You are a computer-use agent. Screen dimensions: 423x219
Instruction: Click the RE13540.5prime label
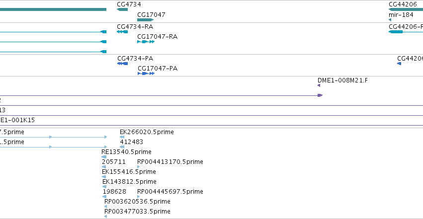[x=126, y=152]
